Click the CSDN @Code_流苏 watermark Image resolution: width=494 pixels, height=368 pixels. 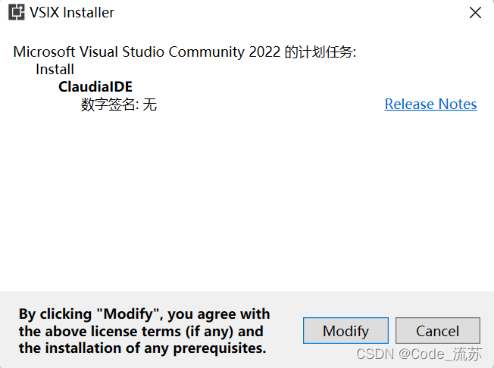[419, 354]
